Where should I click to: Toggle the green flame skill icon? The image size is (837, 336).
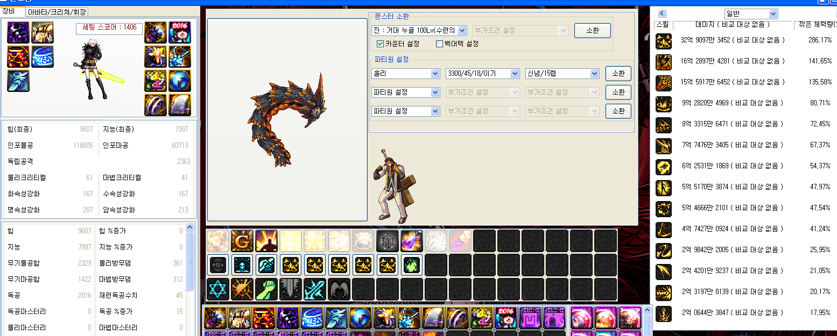point(412,265)
